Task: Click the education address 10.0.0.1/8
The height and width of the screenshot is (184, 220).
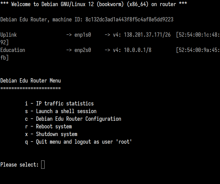Action: pos(138,50)
